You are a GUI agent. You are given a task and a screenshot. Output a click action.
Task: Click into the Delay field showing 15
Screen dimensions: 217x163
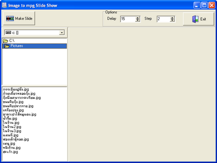tap(128, 19)
